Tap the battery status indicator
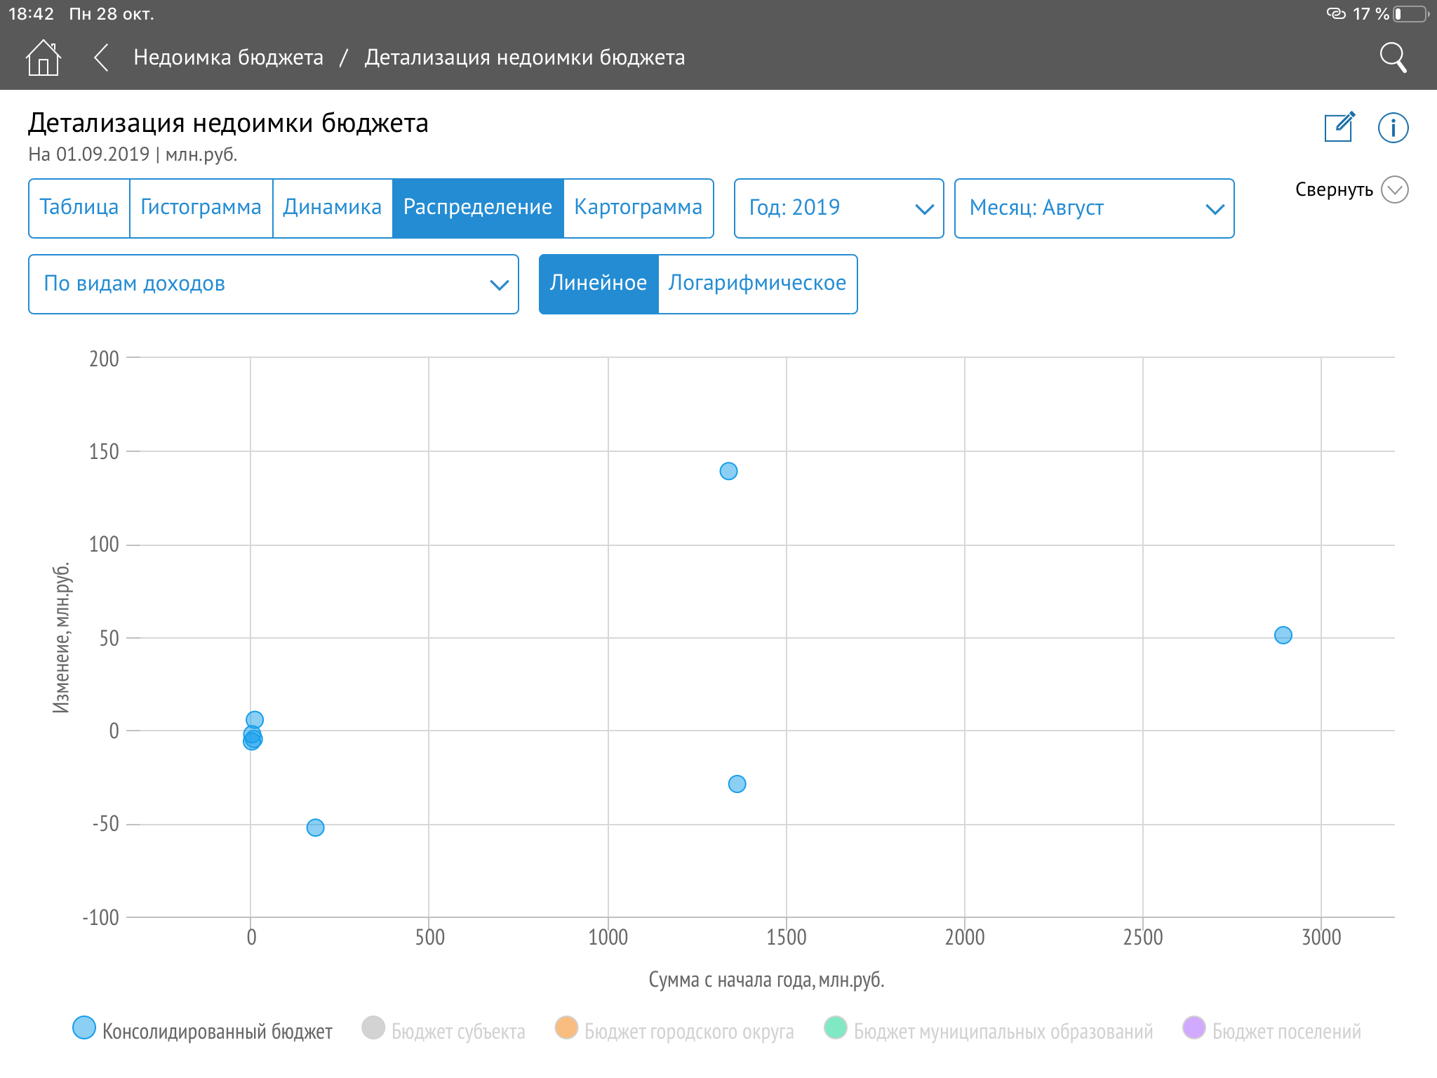 (x=1410, y=14)
